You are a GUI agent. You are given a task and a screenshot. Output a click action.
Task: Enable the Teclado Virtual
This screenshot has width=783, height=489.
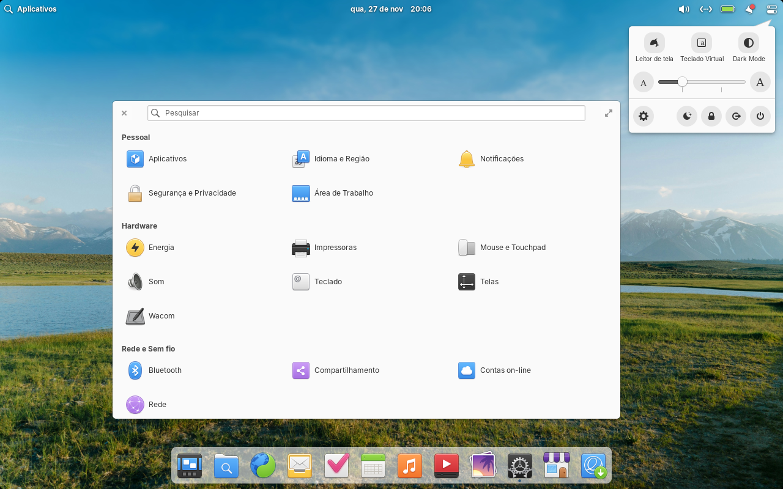pyautogui.click(x=701, y=43)
